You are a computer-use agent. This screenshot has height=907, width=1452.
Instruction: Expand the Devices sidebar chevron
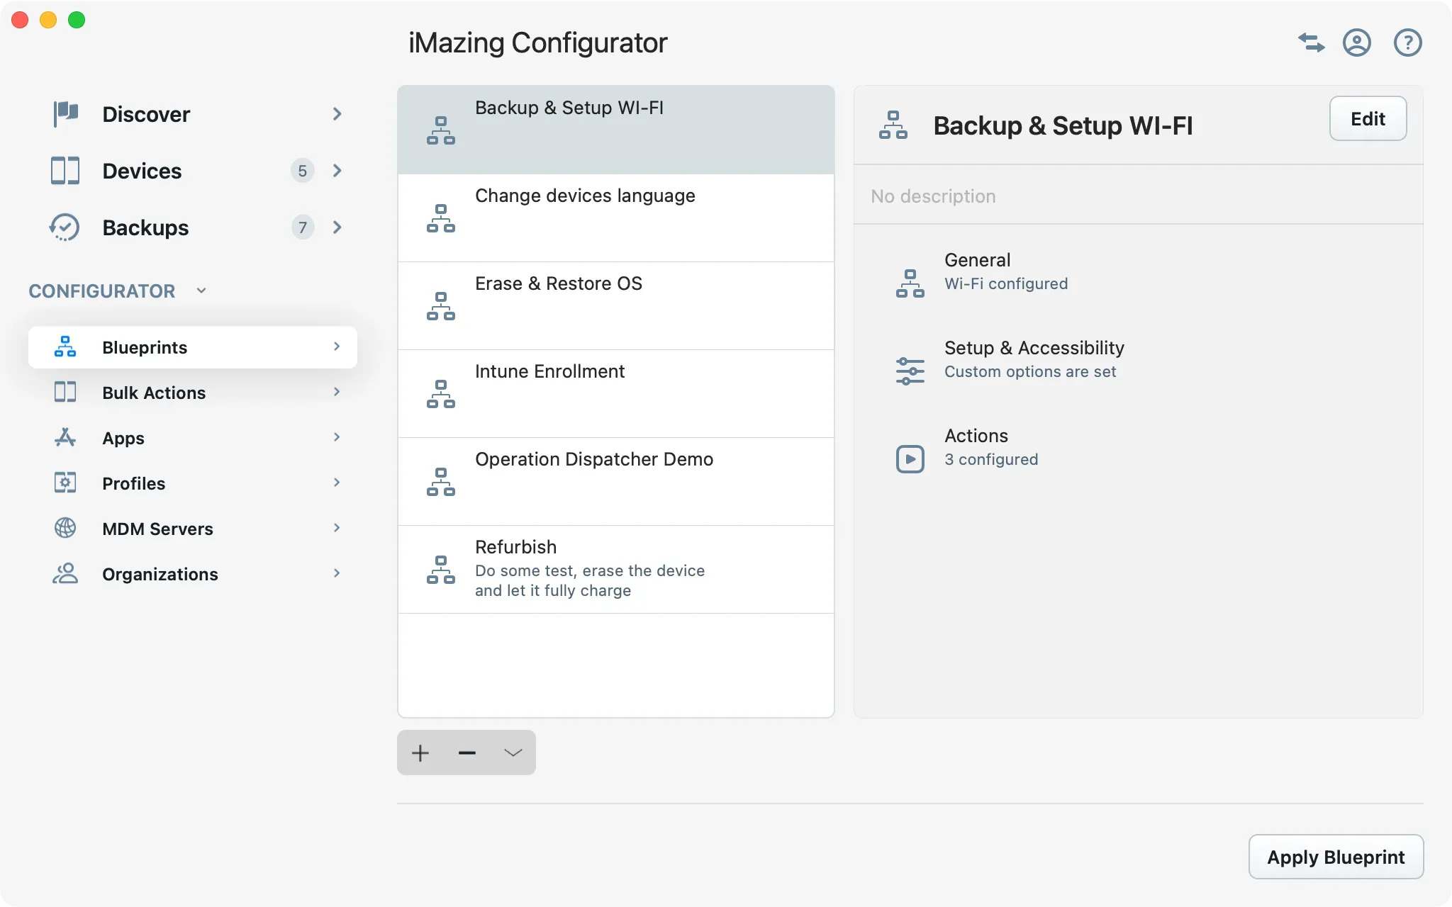coord(337,170)
